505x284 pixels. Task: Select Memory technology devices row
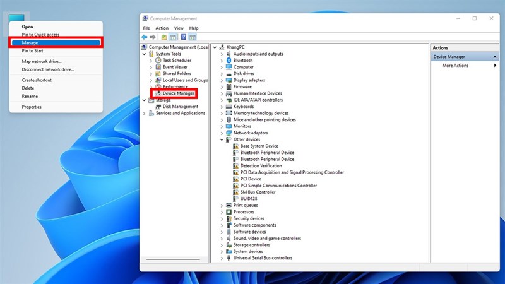[x=261, y=113]
